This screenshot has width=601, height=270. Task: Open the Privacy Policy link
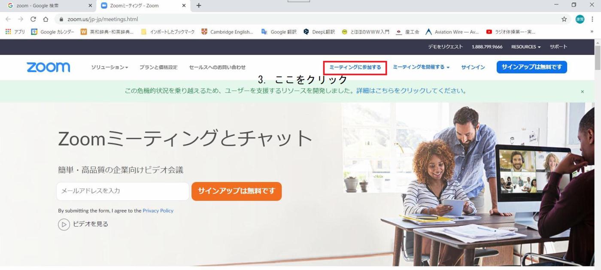click(x=158, y=211)
